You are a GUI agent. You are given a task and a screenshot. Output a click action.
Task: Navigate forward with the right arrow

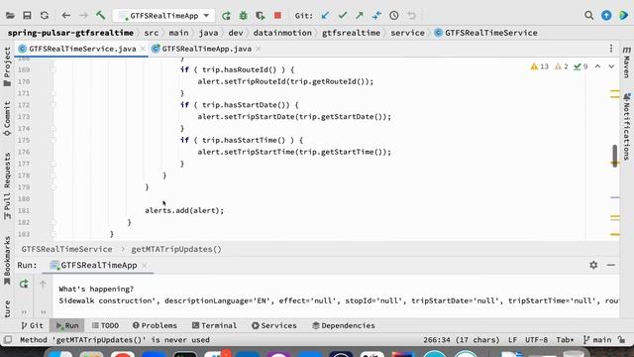(83, 16)
